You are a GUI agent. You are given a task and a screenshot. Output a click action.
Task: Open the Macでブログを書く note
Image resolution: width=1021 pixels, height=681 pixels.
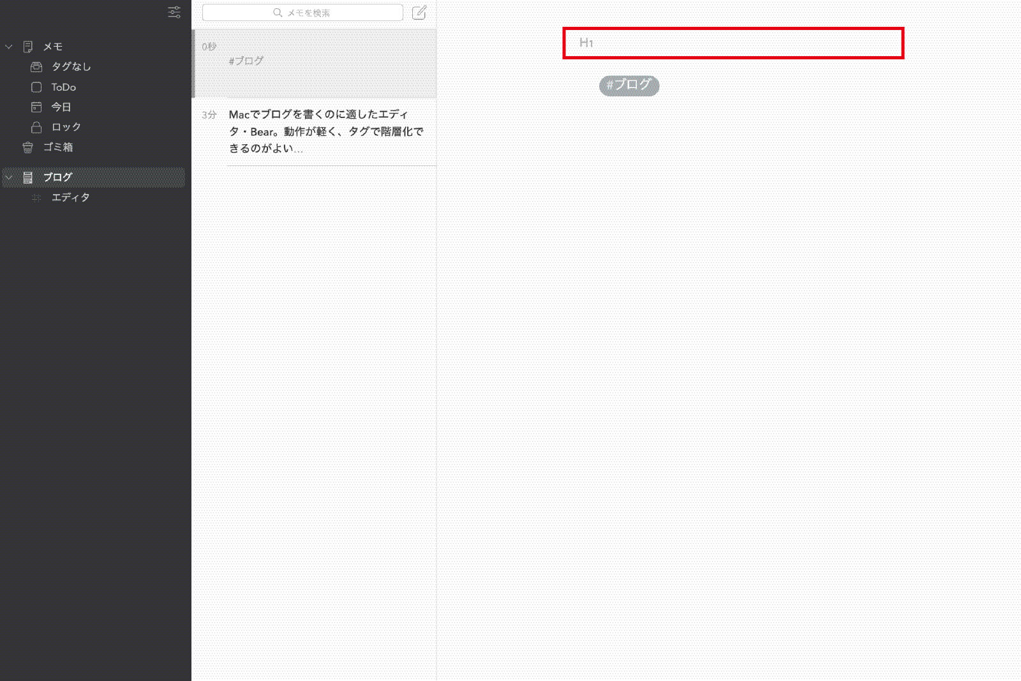pos(315,131)
